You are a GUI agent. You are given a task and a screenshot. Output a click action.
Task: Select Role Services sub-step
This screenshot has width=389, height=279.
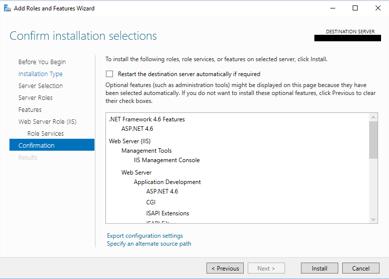tap(45, 134)
